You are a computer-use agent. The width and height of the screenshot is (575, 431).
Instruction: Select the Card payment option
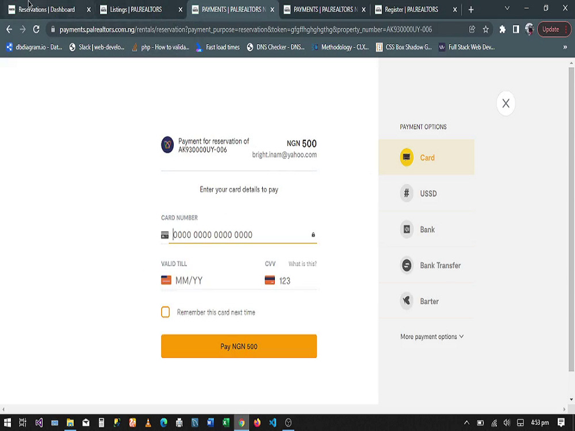pos(426,157)
